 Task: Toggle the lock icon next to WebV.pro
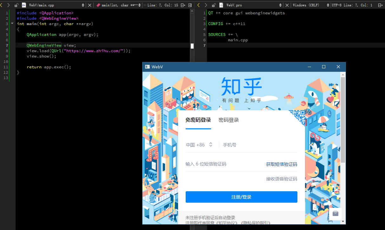214,5
